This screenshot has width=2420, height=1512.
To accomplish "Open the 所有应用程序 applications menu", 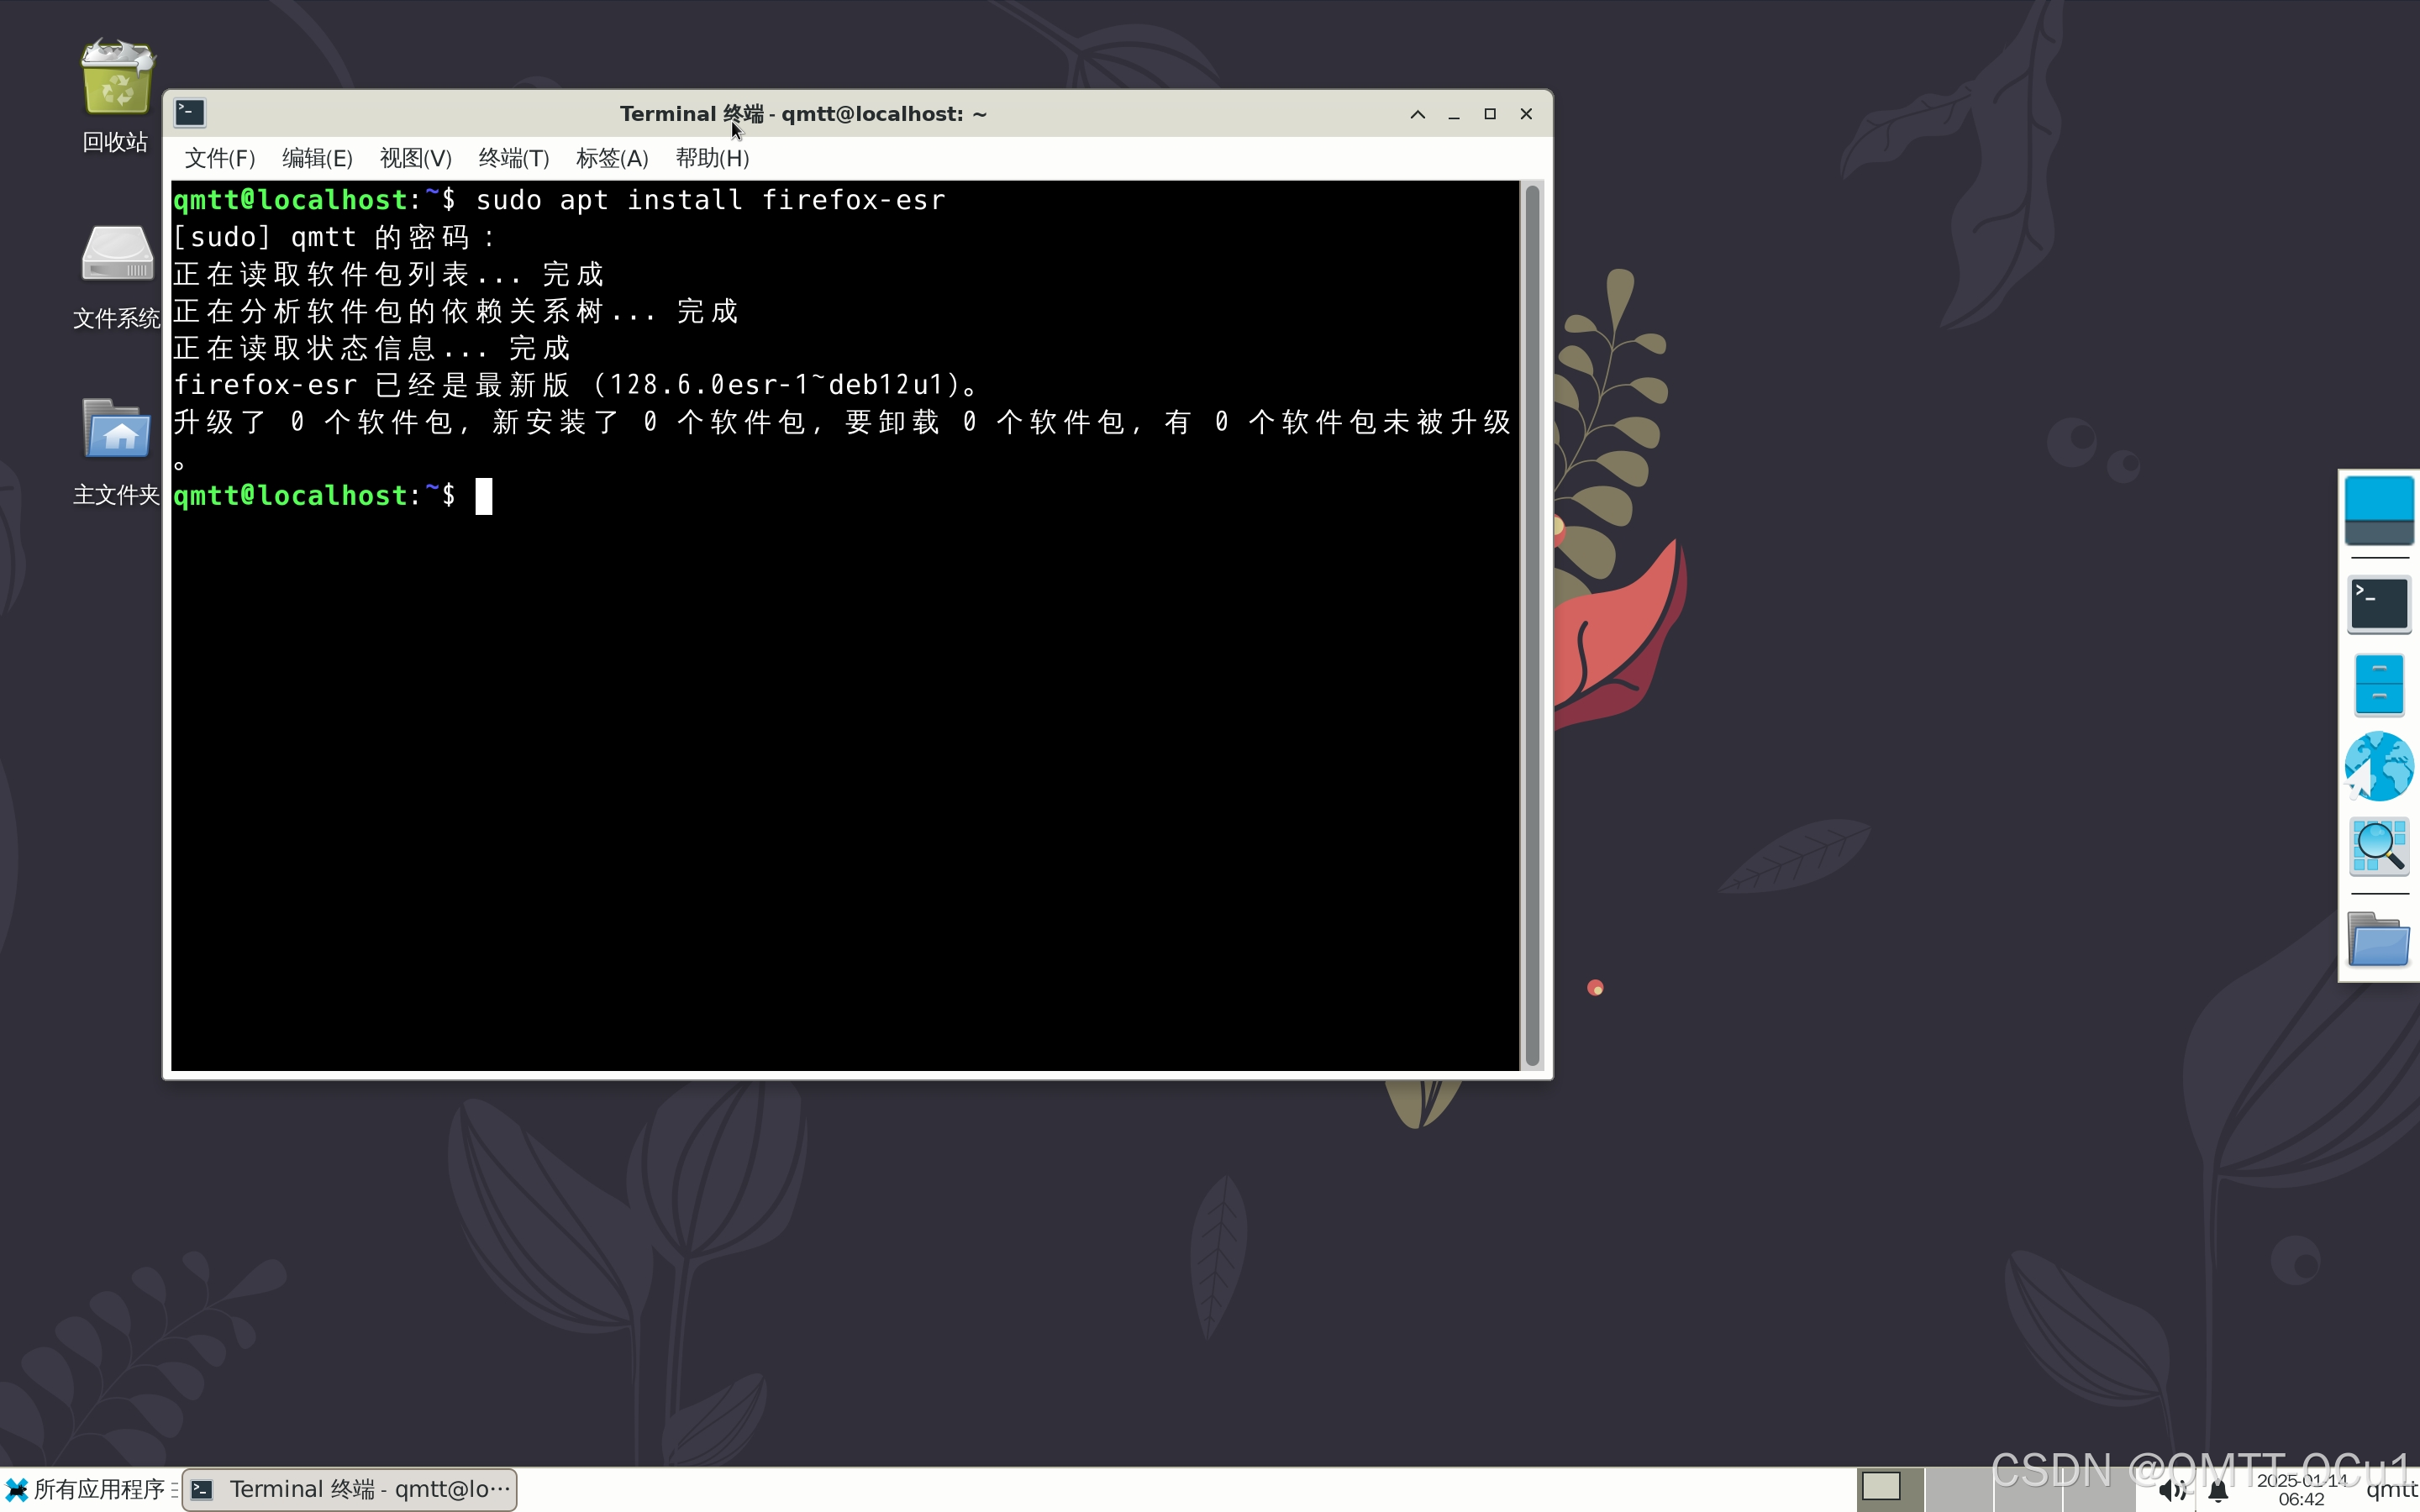I will pyautogui.click(x=88, y=1490).
